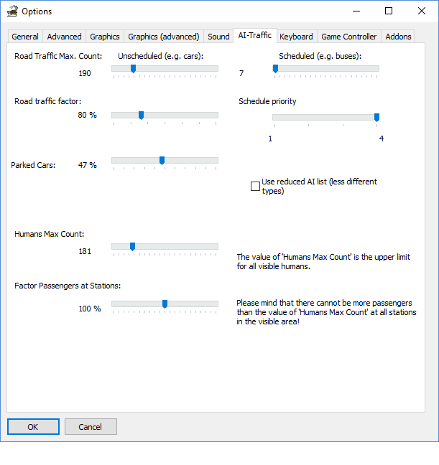Select the Graphics tab
Viewport: 439px width, 465px height.
point(105,37)
